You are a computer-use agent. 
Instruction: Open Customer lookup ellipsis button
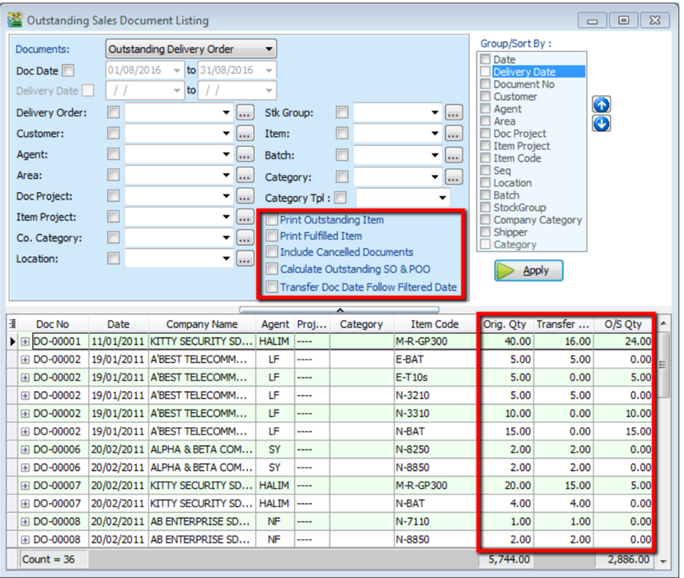click(x=245, y=134)
